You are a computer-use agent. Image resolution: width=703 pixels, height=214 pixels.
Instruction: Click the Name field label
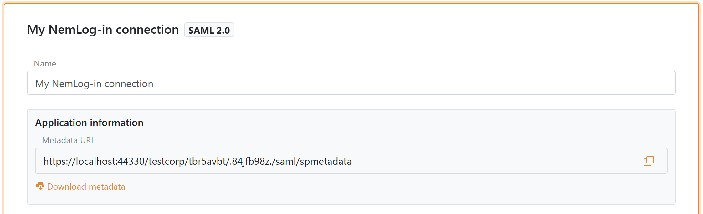pyautogui.click(x=45, y=63)
